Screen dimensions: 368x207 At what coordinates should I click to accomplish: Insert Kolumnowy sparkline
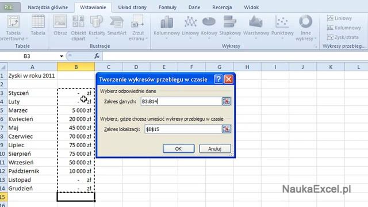click(344, 28)
